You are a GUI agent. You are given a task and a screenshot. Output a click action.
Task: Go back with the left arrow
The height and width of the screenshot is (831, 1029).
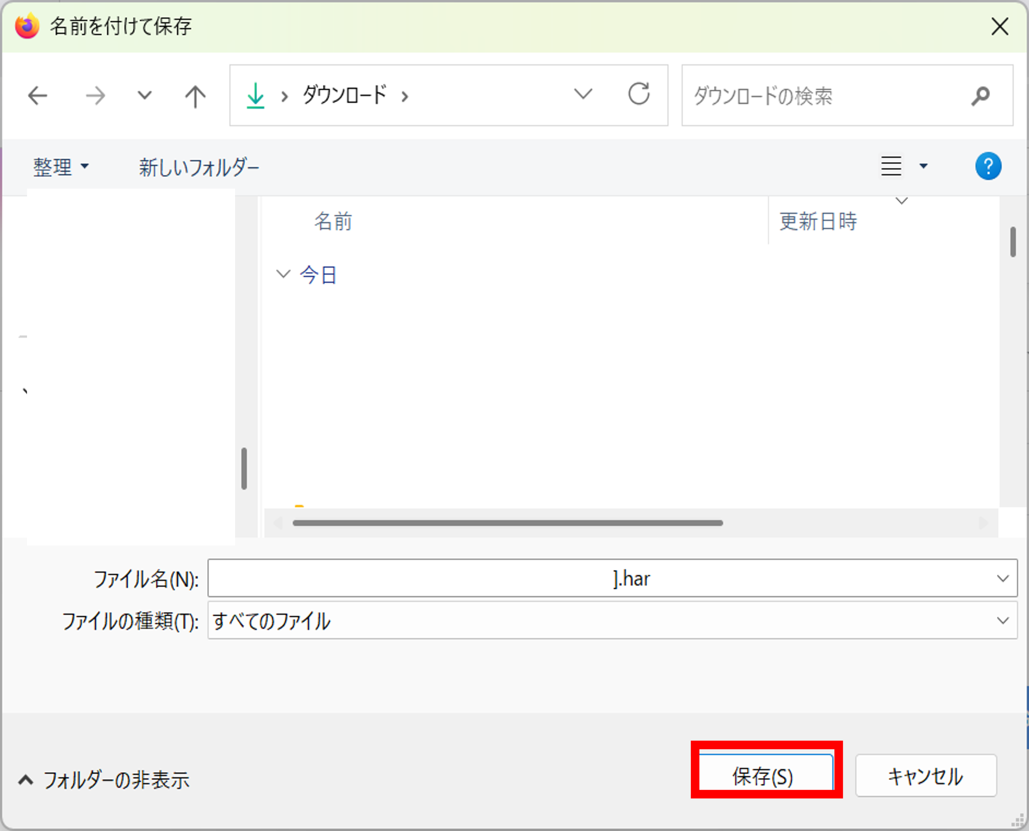click(x=37, y=96)
